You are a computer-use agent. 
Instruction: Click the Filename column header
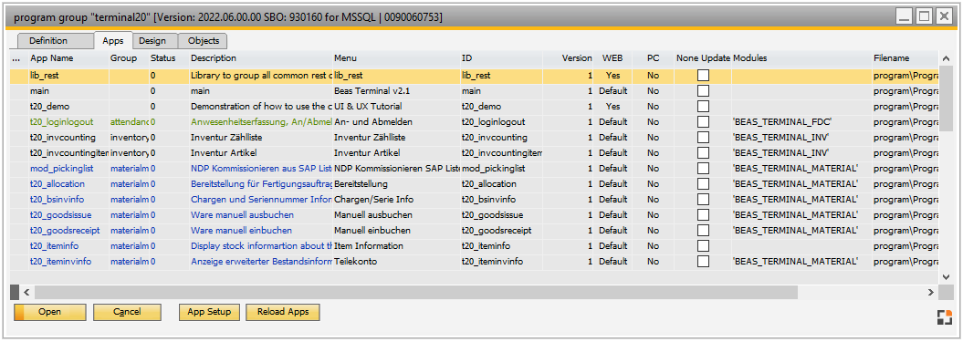coord(891,58)
